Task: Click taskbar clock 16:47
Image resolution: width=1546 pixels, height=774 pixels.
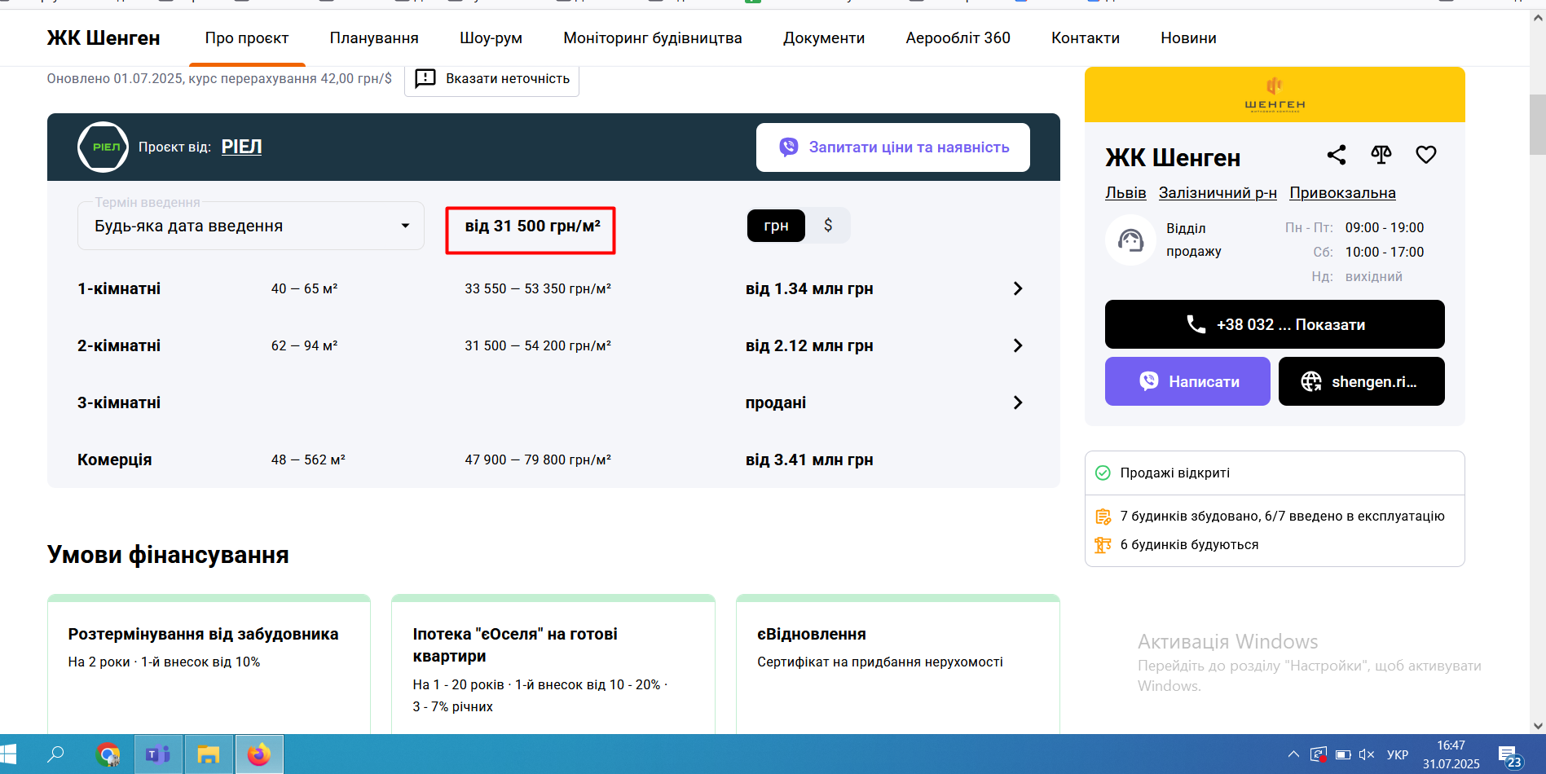Action: pyautogui.click(x=1451, y=745)
